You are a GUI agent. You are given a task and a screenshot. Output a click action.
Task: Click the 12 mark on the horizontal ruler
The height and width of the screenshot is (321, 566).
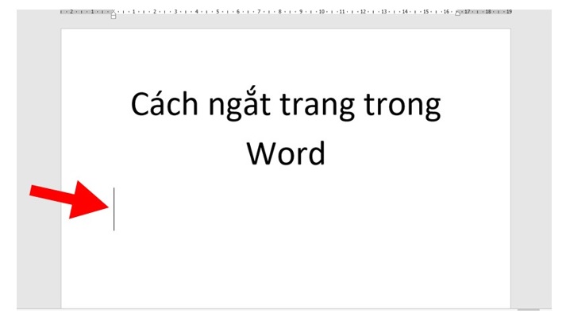(363, 12)
